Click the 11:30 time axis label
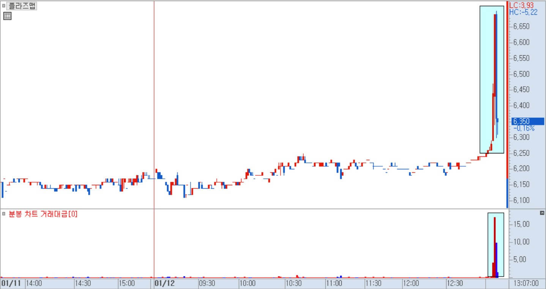 tap(374, 283)
